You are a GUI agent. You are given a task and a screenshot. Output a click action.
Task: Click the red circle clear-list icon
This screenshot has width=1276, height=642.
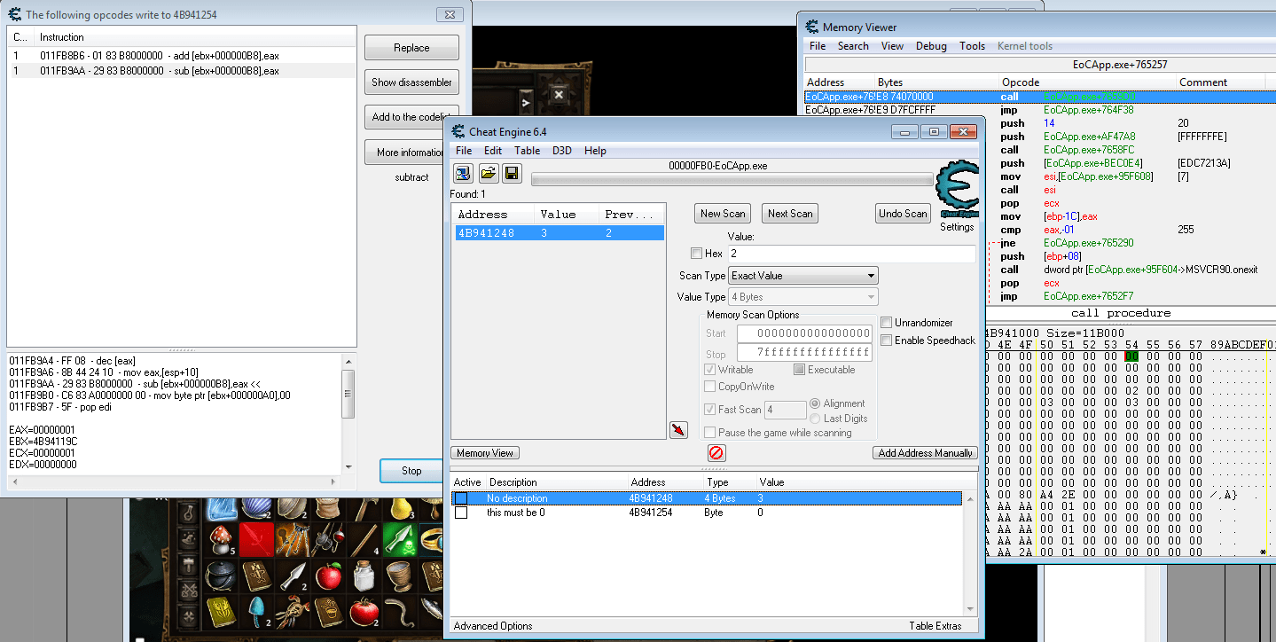click(716, 453)
